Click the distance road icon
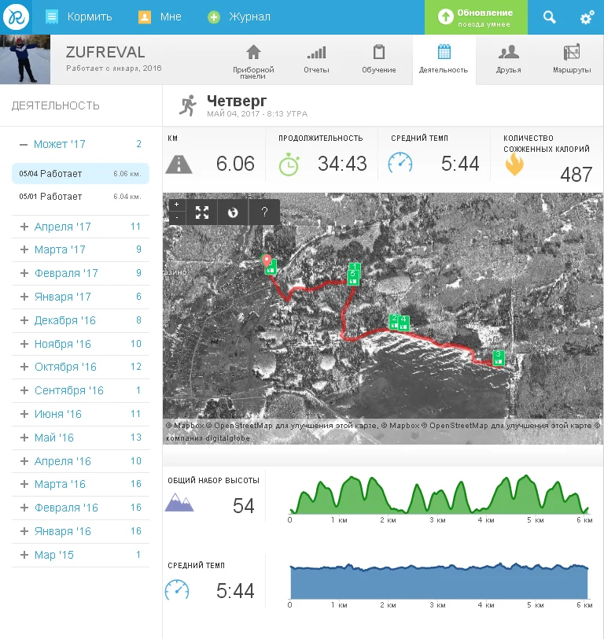 179,164
